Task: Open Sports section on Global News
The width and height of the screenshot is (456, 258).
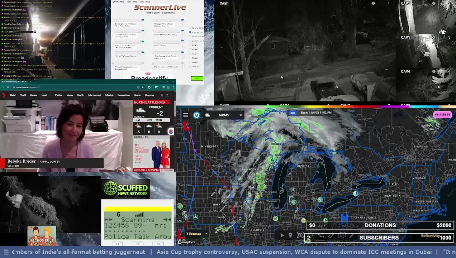Action: pyautogui.click(x=137, y=95)
